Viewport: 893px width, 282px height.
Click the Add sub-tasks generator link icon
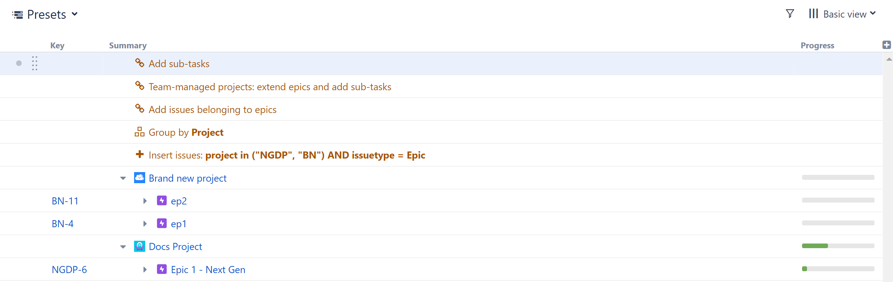tap(139, 63)
